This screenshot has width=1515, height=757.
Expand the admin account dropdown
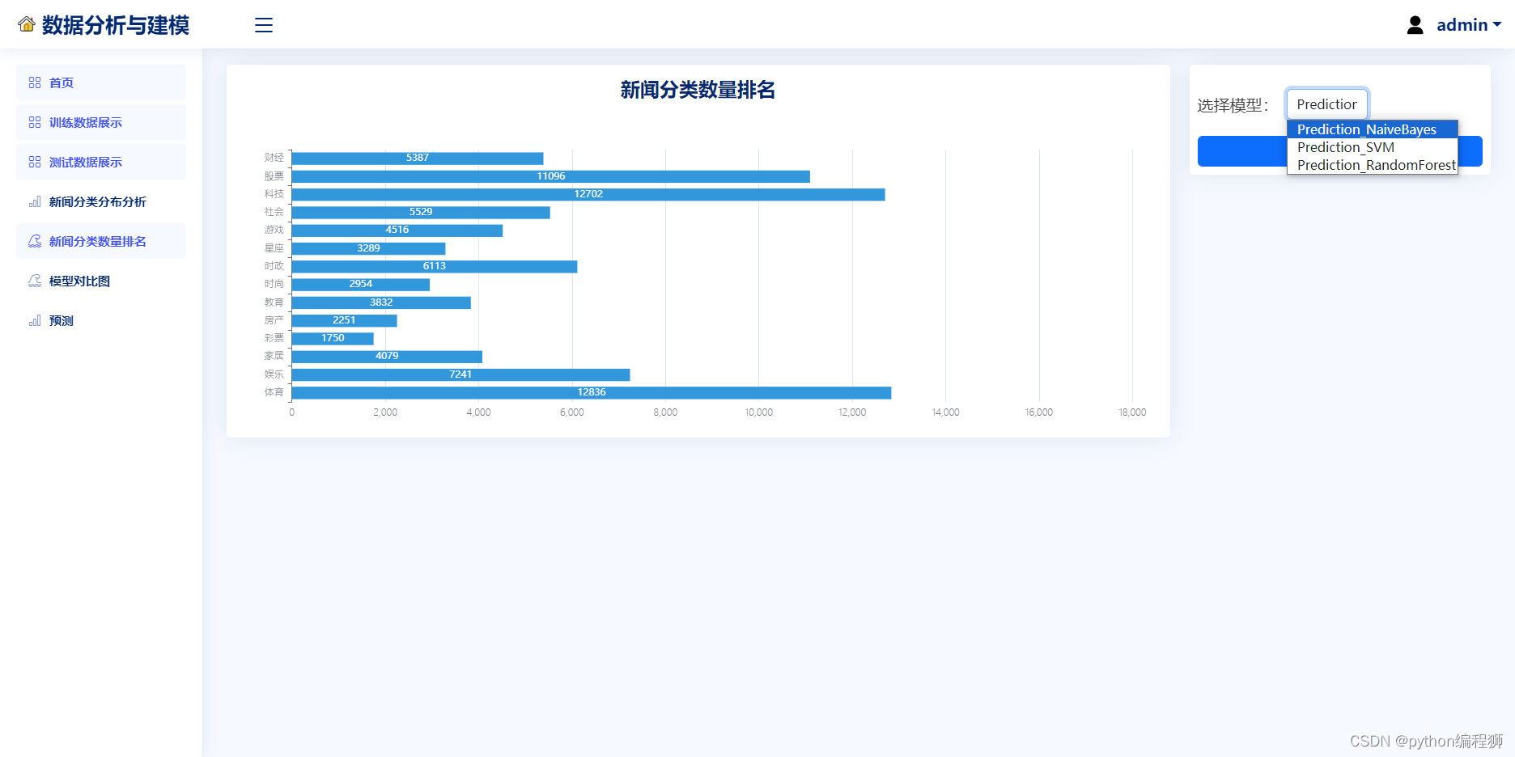1466,24
